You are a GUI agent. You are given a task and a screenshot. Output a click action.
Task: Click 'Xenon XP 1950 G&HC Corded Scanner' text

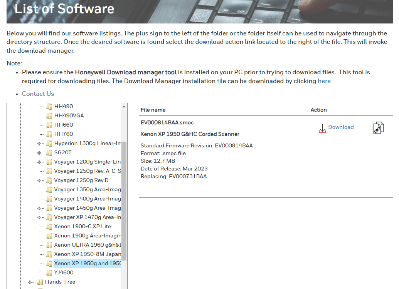click(190, 134)
